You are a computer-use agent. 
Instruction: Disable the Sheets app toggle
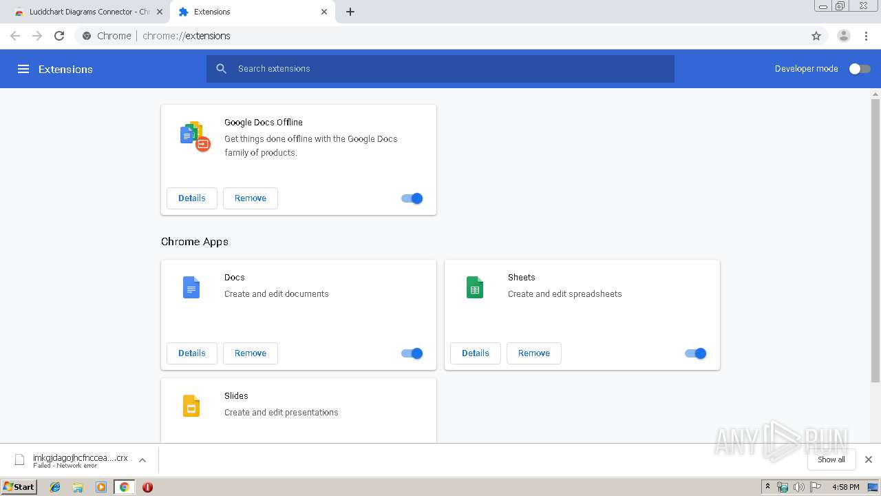(x=696, y=353)
